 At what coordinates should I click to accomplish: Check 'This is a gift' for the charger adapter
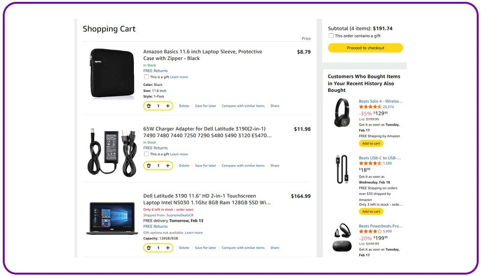[145, 153]
